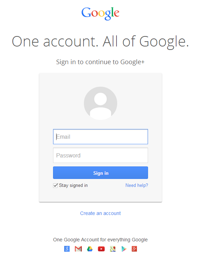Focus the Password input field

[x=101, y=155]
